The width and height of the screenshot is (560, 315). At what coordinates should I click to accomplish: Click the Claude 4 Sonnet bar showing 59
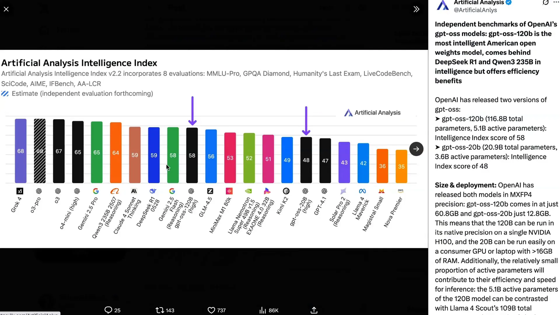click(135, 155)
